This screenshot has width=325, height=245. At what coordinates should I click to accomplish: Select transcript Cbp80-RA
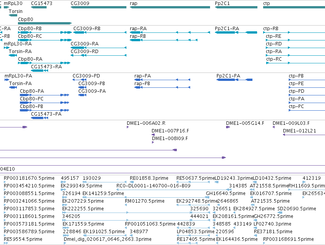(44, 63)
